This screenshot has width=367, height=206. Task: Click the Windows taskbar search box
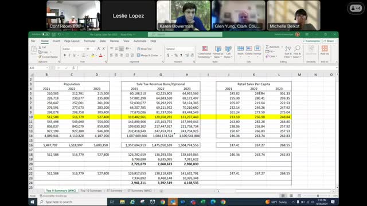coord(72,202)
